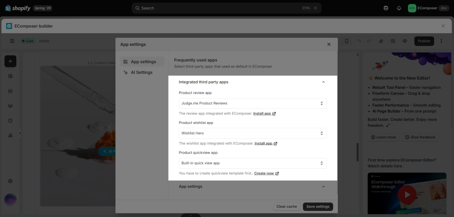Click the notification bell icon
The image size is (454, 217).
pyautogui.click(x=399, y=8)
